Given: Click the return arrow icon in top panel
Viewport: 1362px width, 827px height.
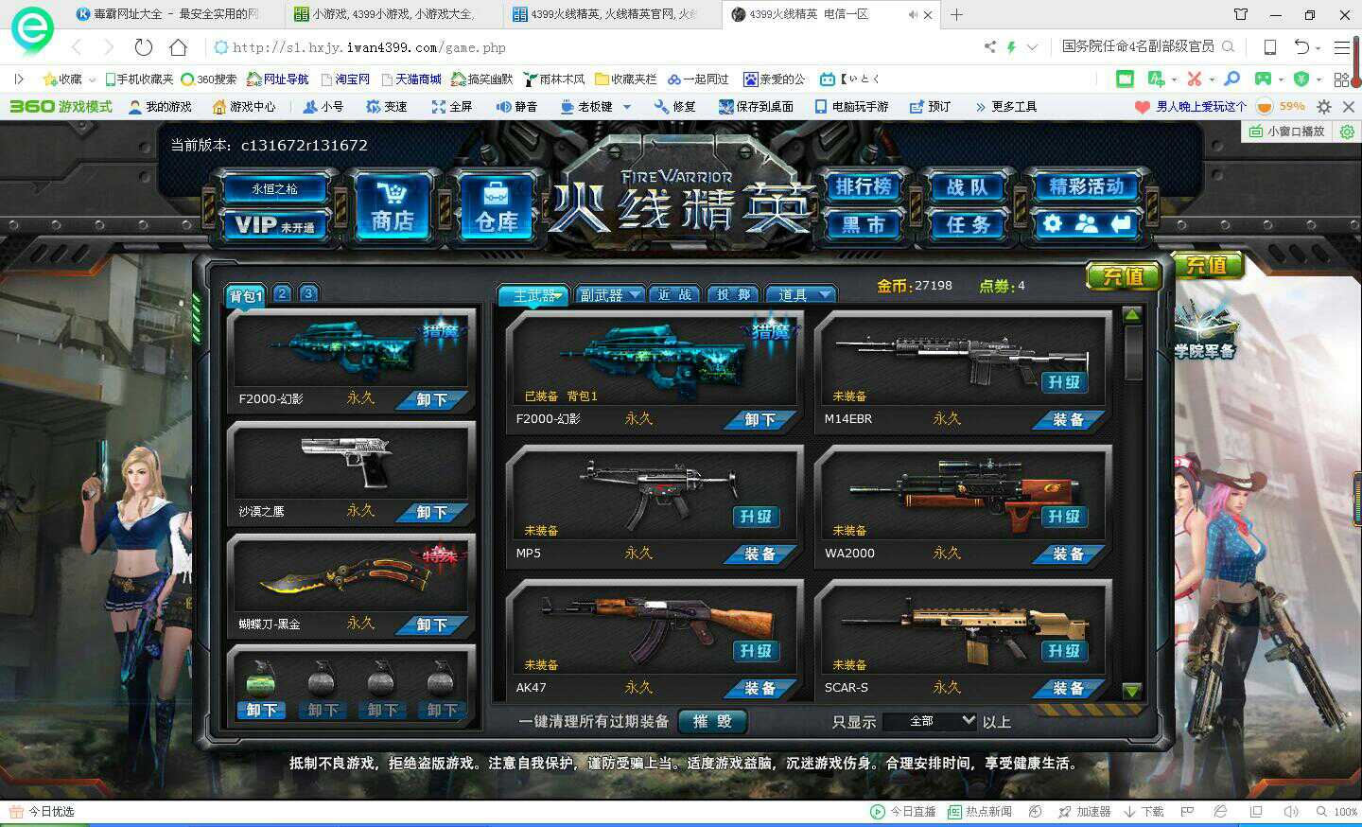Looking at the screenshot, I should pyautogui.click(x=1121, y=224).
